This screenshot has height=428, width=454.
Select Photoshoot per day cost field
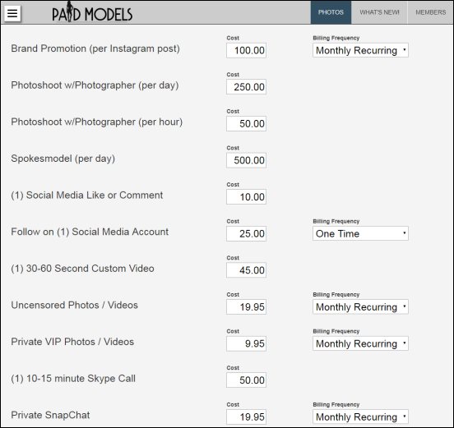coord(246,87)
